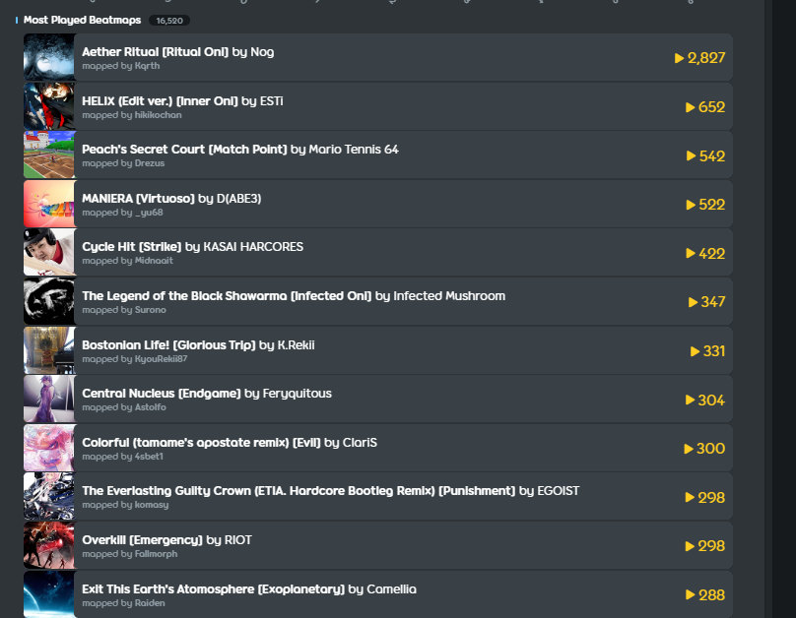Image resolution: width=796 pixels, height=618 pixels.
Task: Click the Most Played Beatmaps heading
Action: [82, 21]
